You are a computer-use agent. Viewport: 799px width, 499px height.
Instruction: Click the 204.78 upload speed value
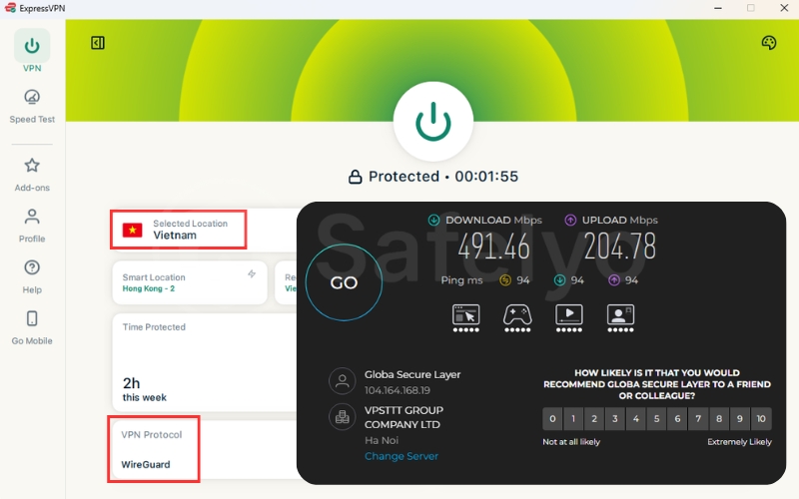coord(619,247)
